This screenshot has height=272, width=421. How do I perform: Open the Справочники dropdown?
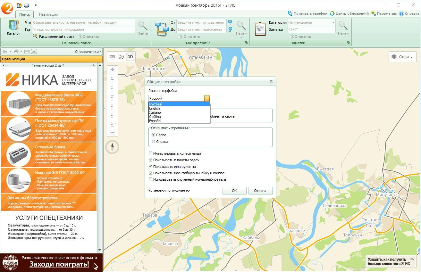(88, 51)
